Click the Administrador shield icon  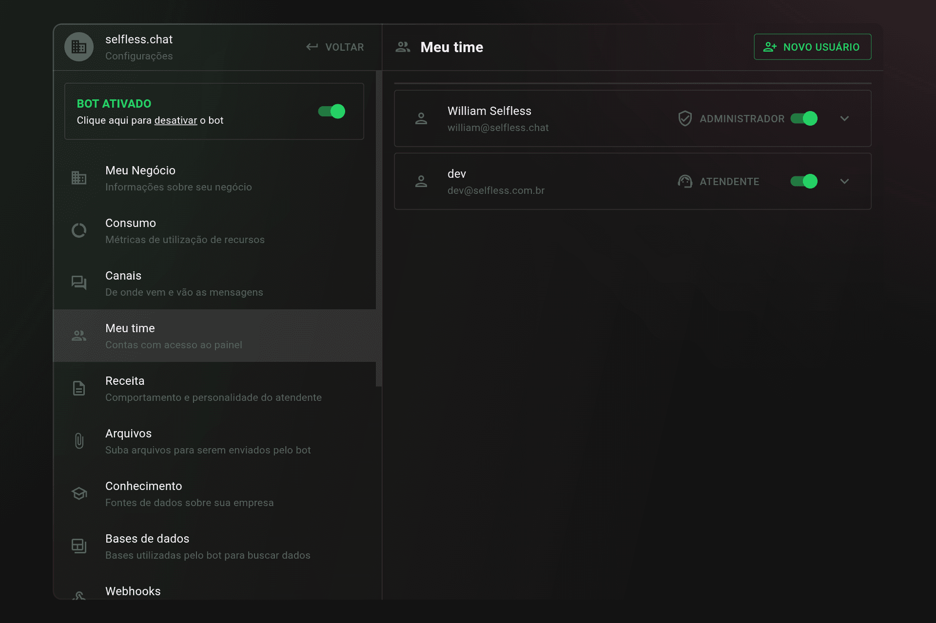(x=685, y=118)
